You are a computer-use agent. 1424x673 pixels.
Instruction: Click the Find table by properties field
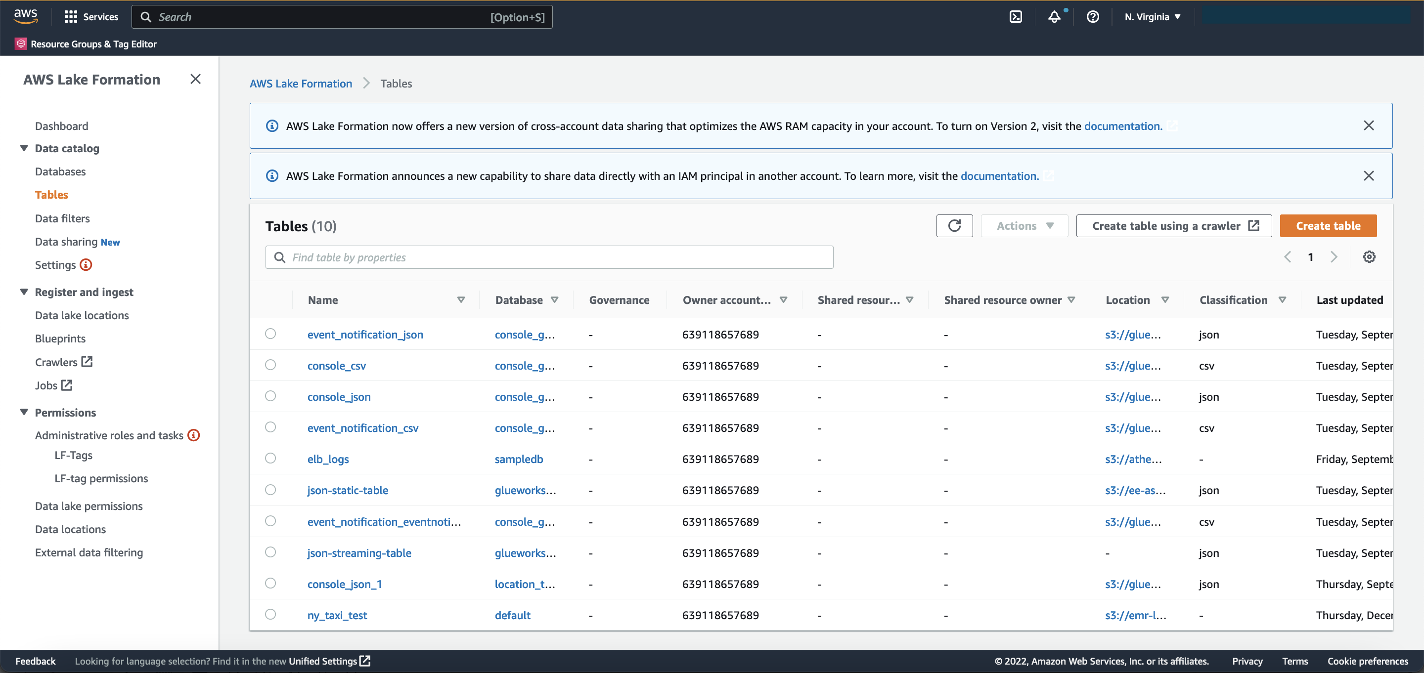[x=549, y=257]
